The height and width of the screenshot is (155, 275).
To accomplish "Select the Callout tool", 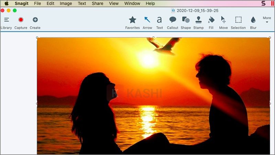I will coord(173,23).
